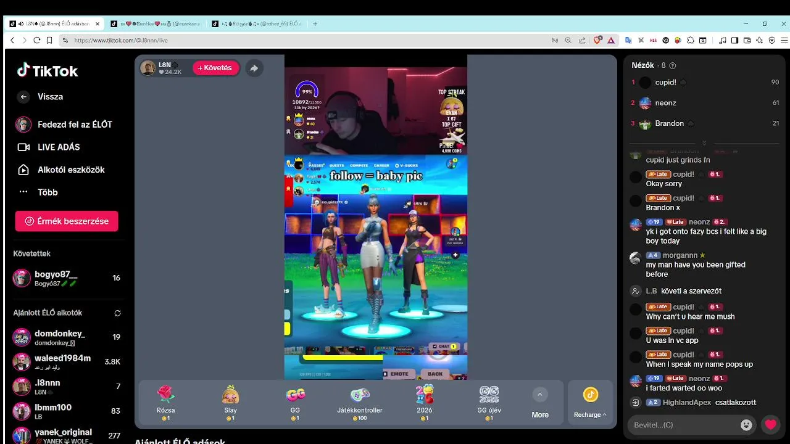790x444 pixels.
Task: Open the Recharge coins menu
Action: [x=590, y=403]
